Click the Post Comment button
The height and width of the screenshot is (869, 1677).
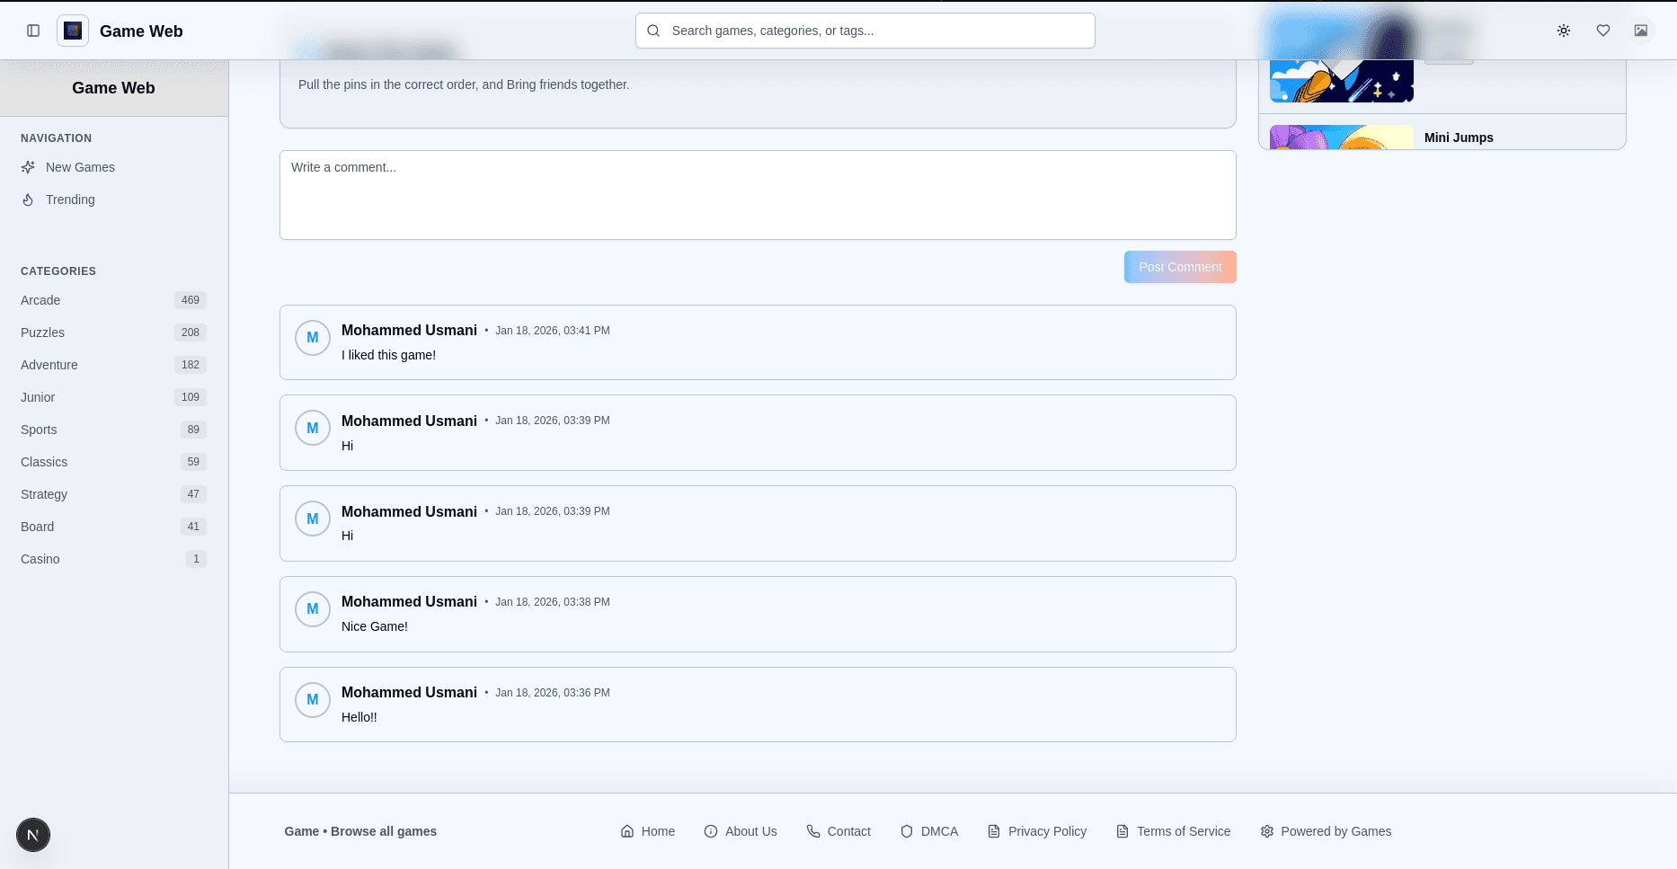[x=1180, y=267]
